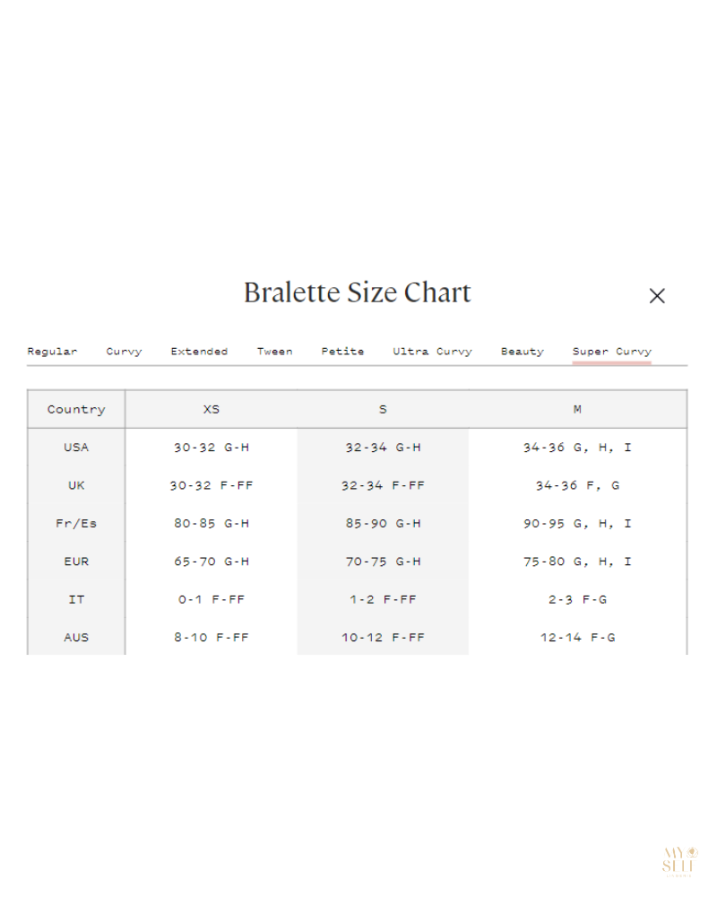Close the Bralette Size Chart dialog

[657, 296]
